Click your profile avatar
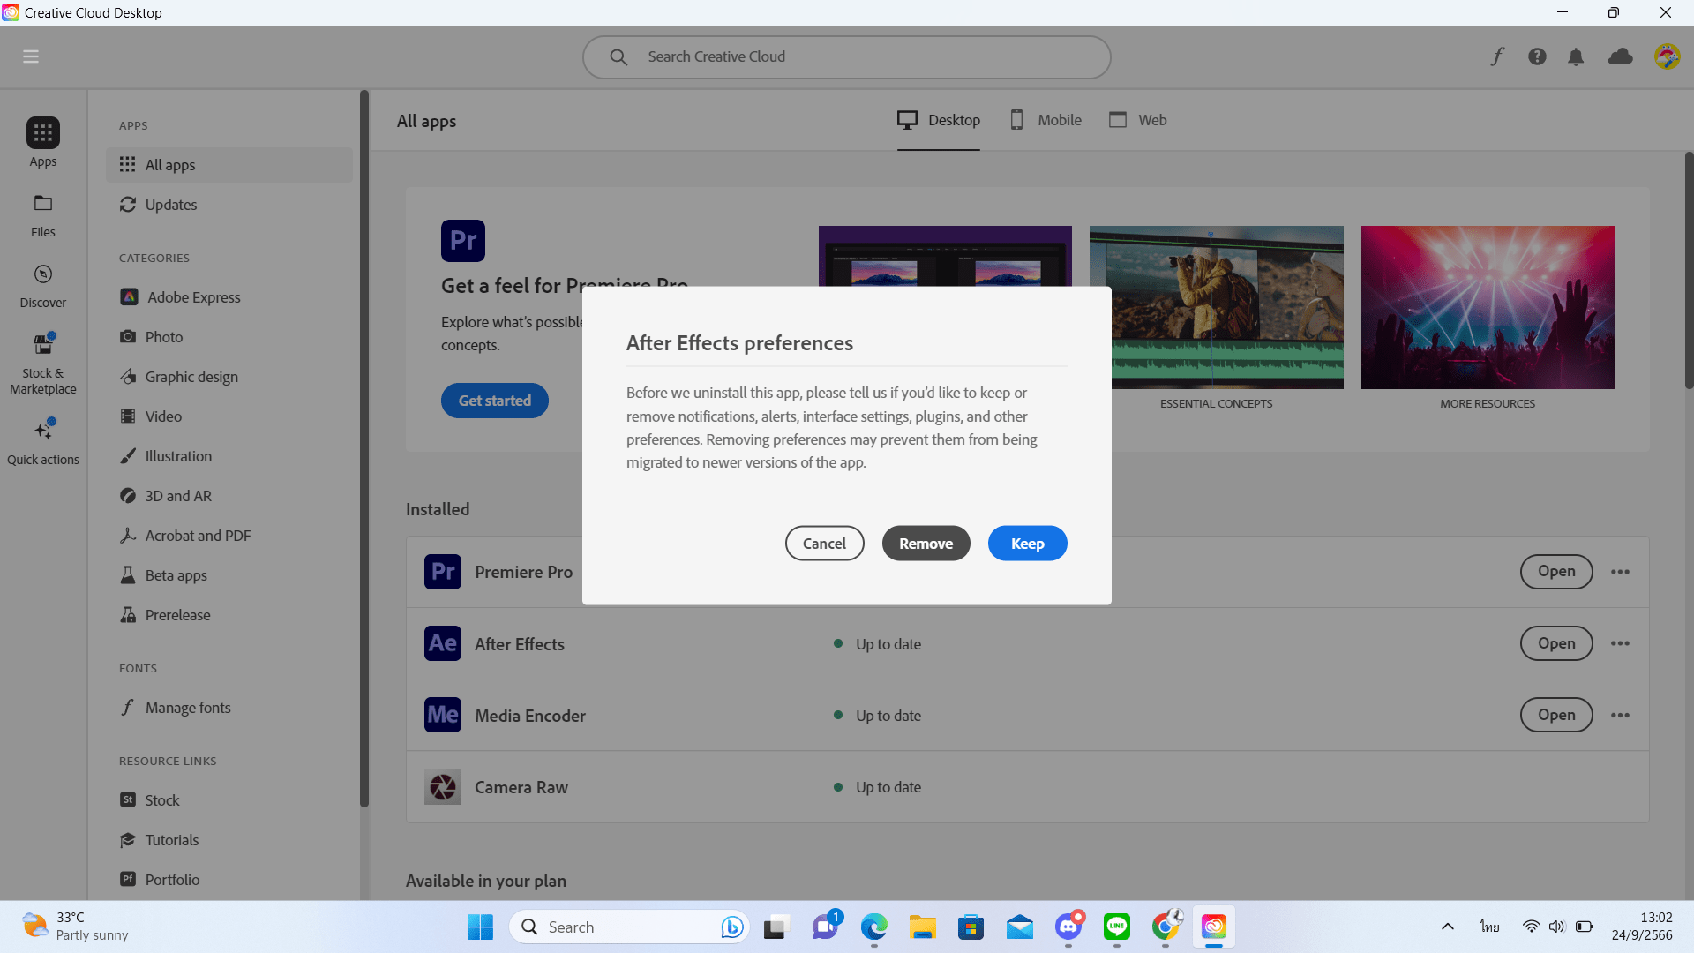 pyautogui.click(x=1667, y=56)
